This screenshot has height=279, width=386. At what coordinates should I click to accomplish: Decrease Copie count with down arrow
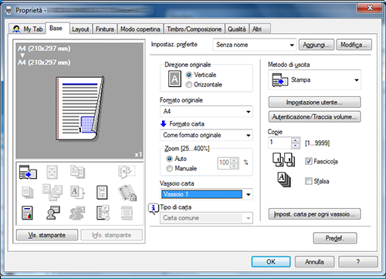coord(296,146)
